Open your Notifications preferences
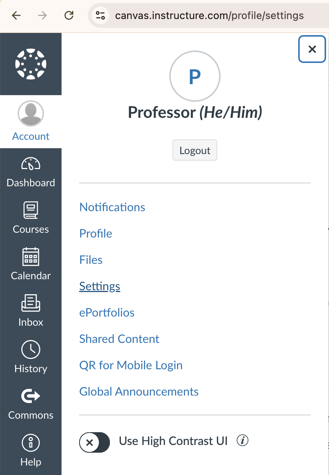 pos(112,207)
